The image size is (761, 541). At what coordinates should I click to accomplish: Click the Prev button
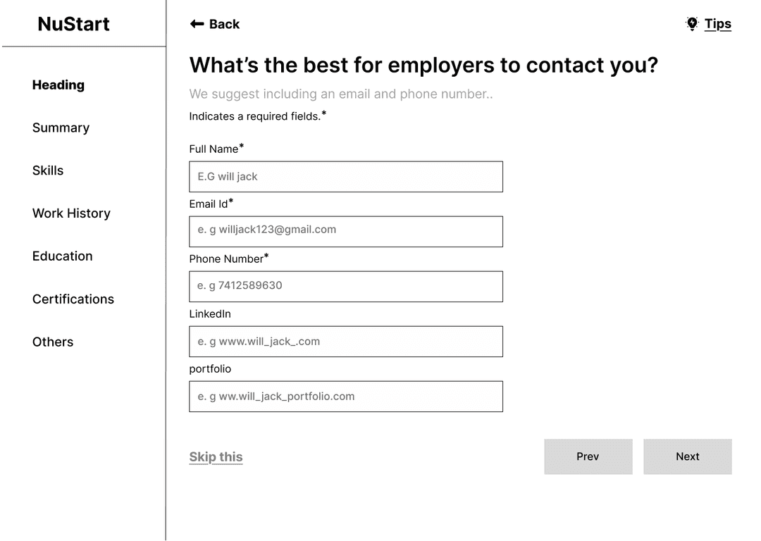click(588, 456)
